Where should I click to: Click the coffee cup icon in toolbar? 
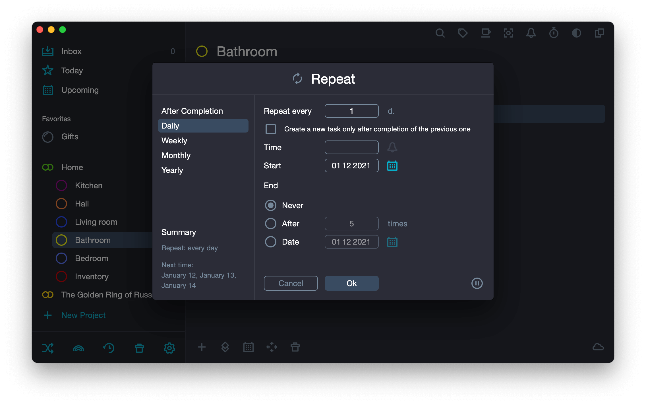pos(486,33)
